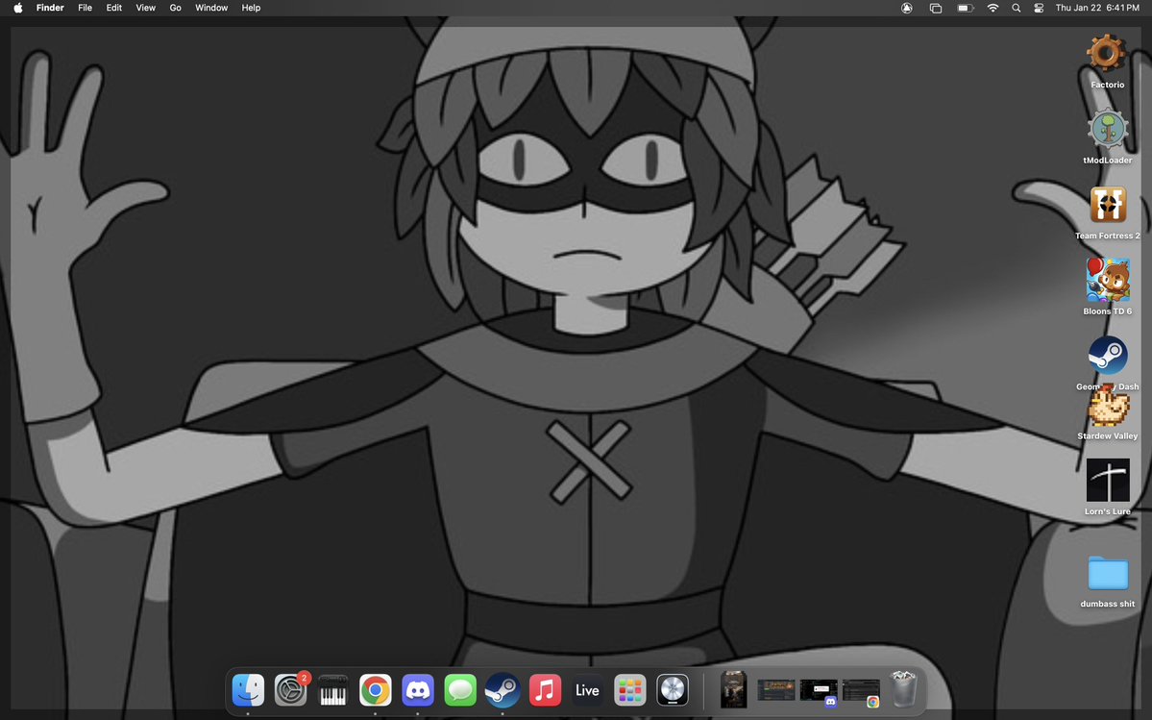This screenshot has width=1152, height=720.
Task: Restore the minimized Discord-badged window
Action: (819, 690)
